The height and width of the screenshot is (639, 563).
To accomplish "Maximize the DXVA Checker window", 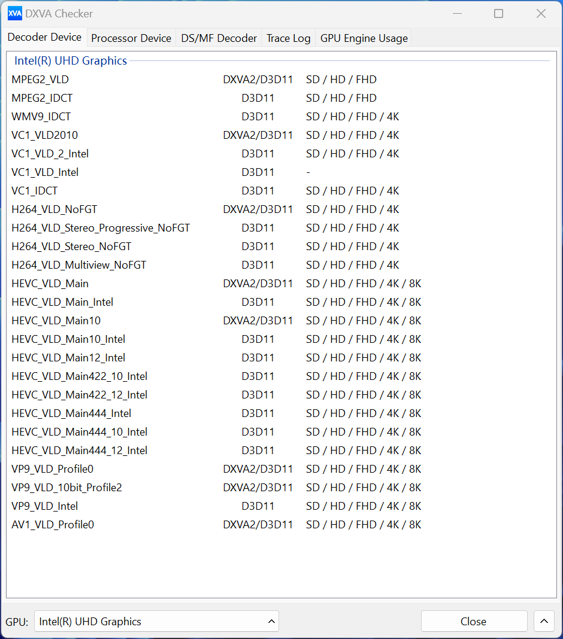I will (x=498, y=13).
